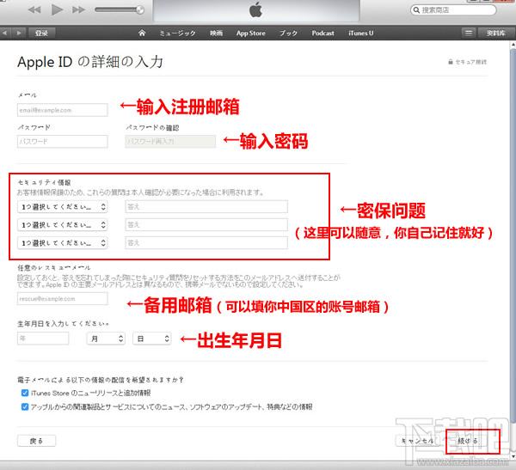Open the second security question dropdown
Image resolution: width=516 pixels, height=470 pixels.
tap(63, 225)
